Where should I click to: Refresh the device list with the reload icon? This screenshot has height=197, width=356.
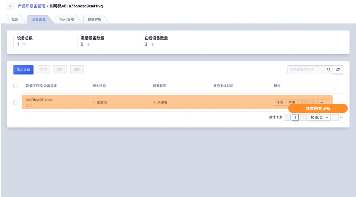point(338,70)
